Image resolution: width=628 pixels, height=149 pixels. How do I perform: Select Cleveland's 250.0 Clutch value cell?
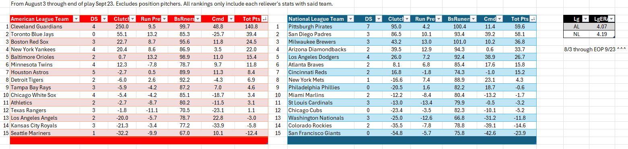point(122,26)
